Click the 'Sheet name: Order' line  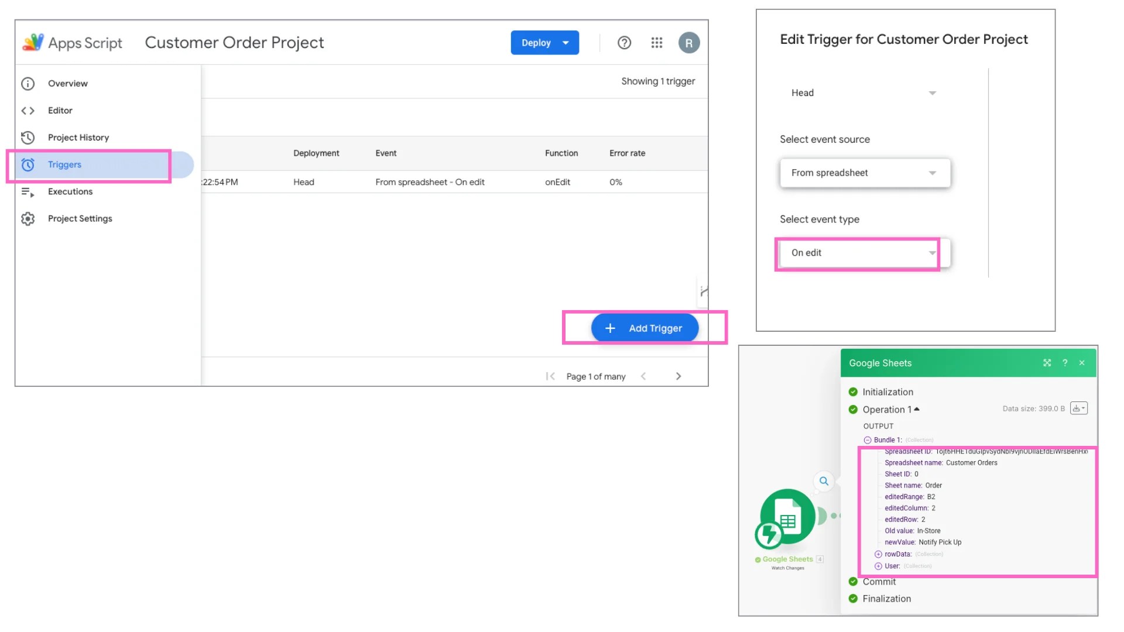click(x=913, y=486)
